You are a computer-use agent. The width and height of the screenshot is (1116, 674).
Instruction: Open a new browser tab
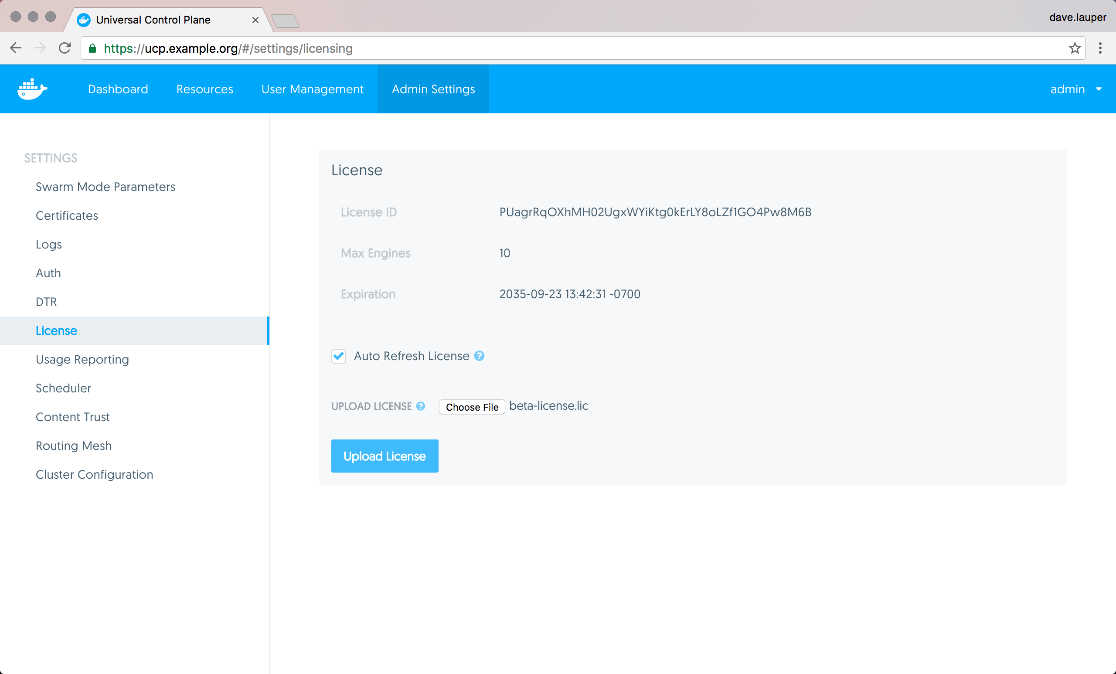tap(286, 21)
